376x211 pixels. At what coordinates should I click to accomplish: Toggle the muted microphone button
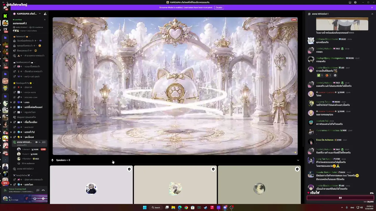pos(27,198)
